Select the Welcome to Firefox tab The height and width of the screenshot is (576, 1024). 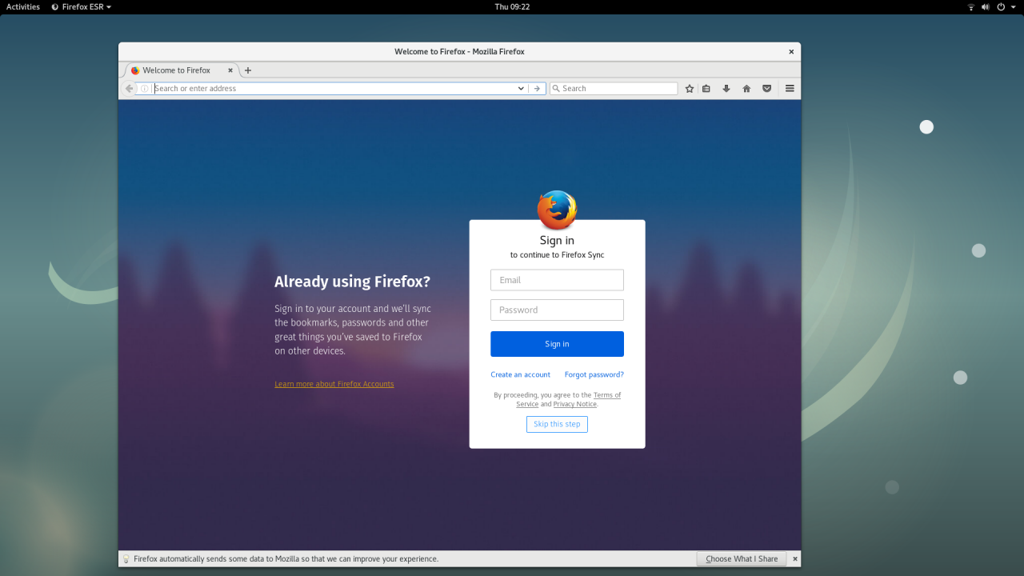click(182, 70)
